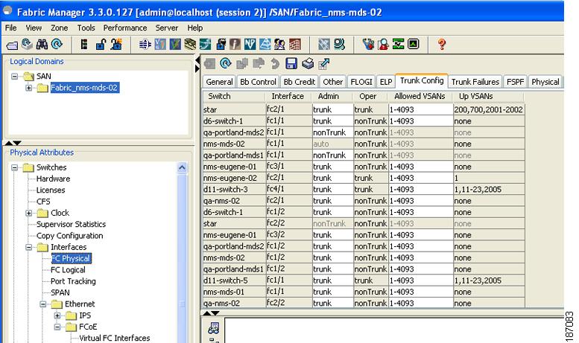Click the main toolbar refresh icon
Viewport: 579px width, 343px height.
coord(57,44)
